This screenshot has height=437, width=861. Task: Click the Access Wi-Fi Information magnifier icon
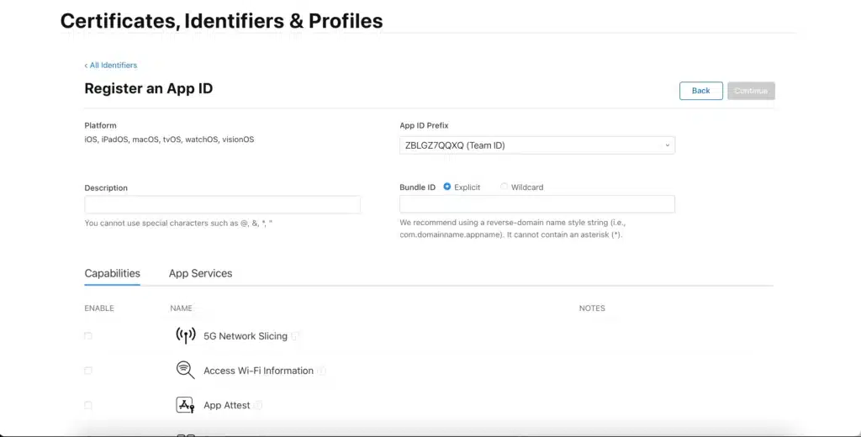click(185, 370)
